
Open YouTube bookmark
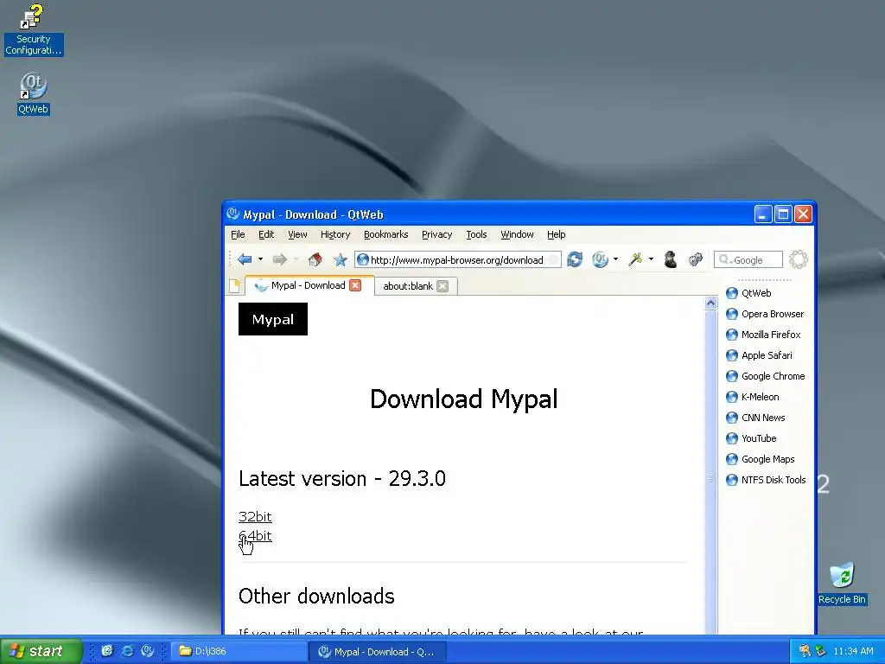click(751, 438)
